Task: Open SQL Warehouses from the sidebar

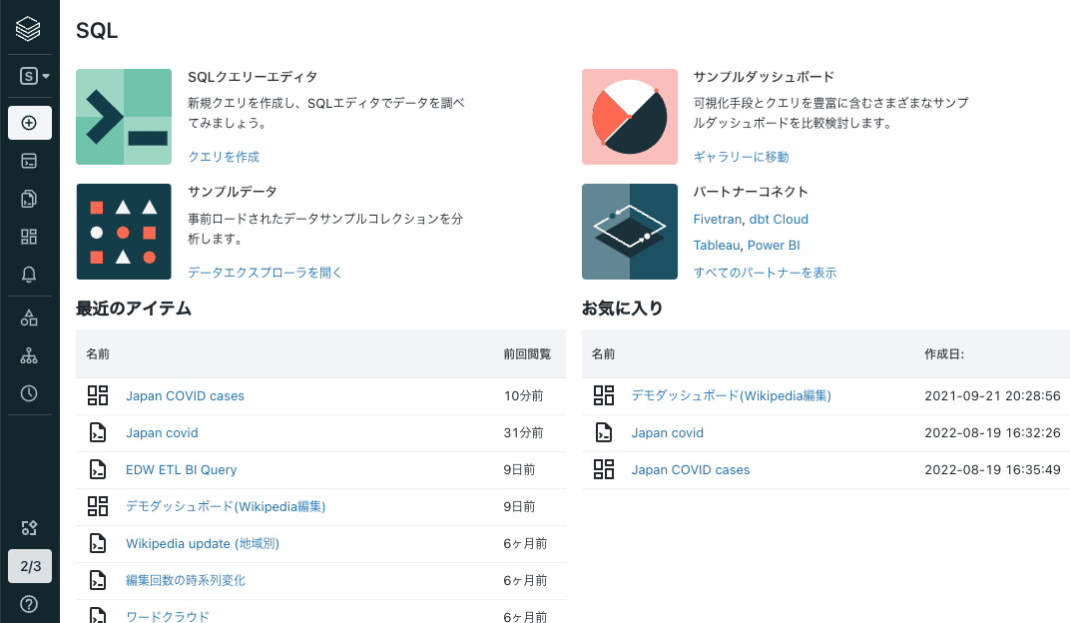Action: coord(30,354)
